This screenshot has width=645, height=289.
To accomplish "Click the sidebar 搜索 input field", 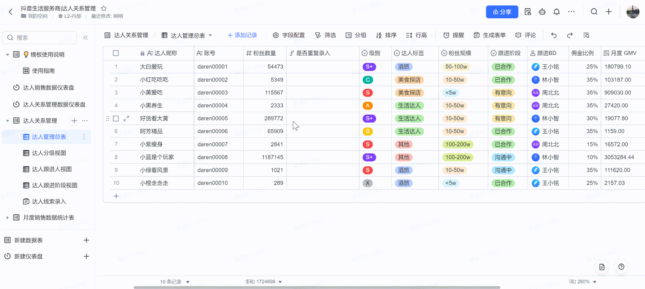I will (42, 37).
